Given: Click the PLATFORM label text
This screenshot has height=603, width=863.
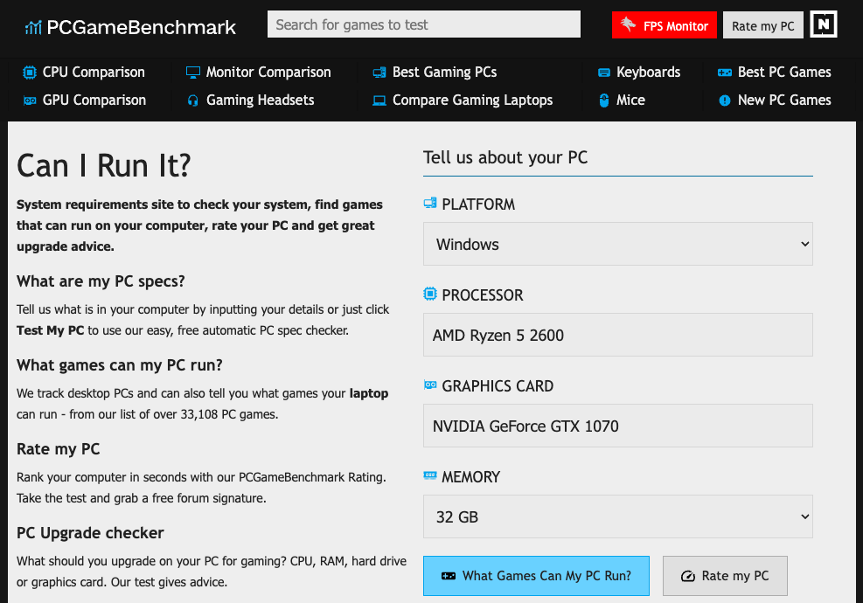Looking at the screenshot, I should point(478,204).
